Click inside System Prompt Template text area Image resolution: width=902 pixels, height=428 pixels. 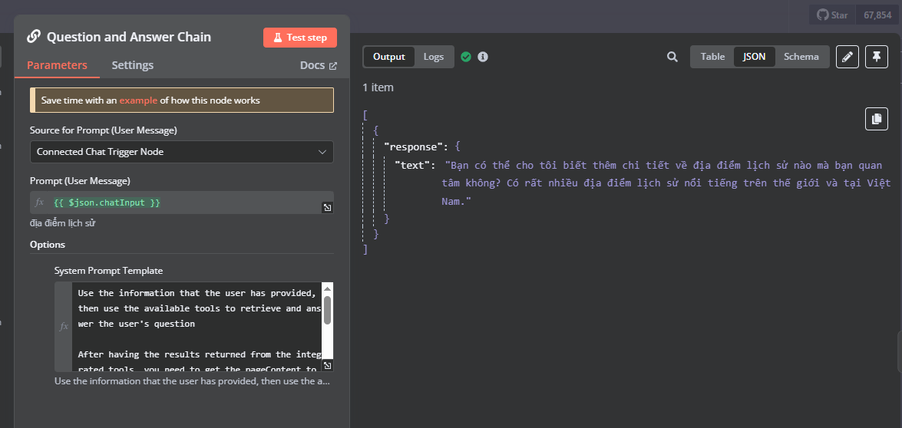197,326
